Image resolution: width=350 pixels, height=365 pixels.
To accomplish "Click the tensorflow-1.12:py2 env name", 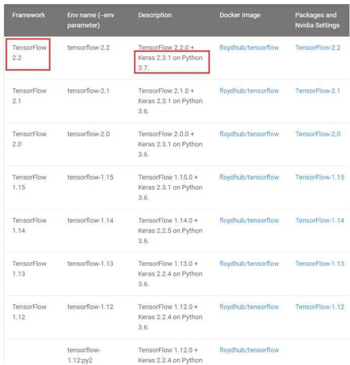I will [x=84, y=355].
